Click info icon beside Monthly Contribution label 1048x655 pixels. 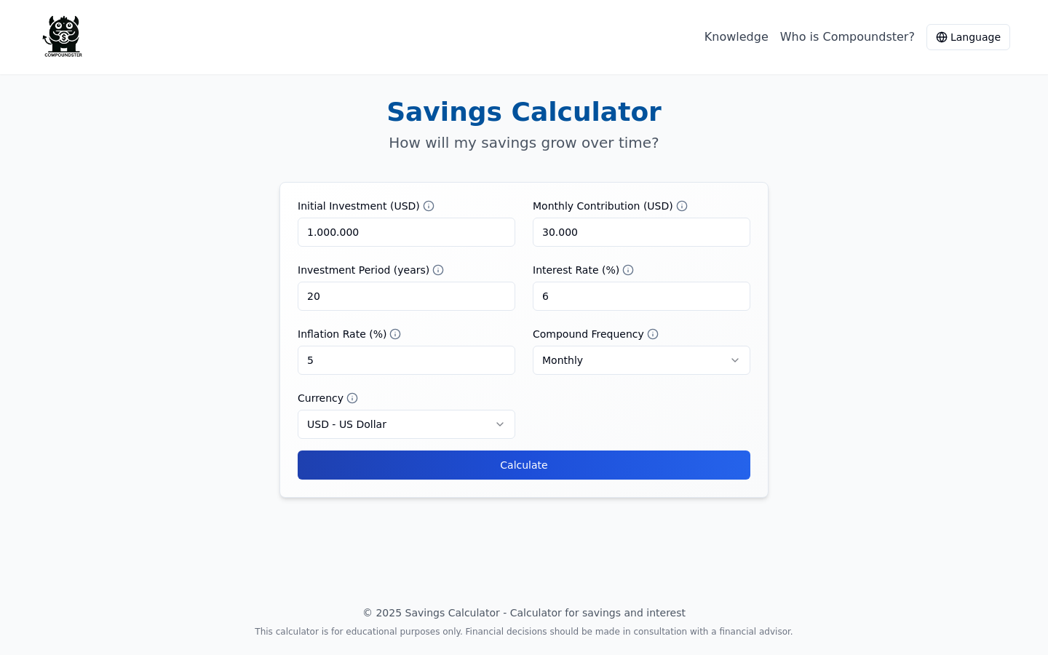click(682, 206)
